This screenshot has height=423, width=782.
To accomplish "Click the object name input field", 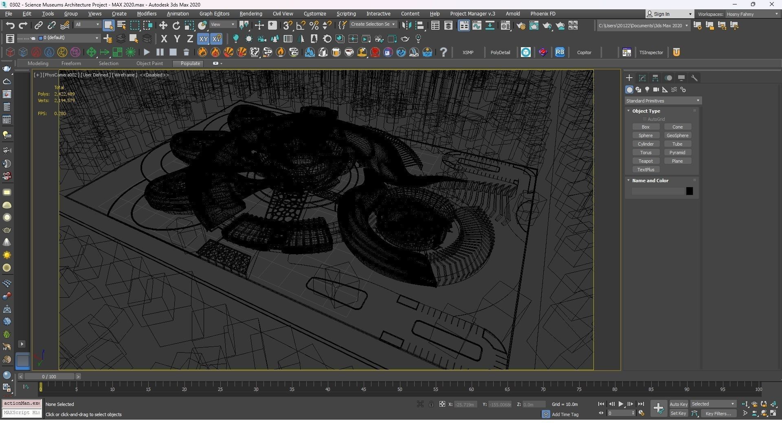I will (658, 192).
